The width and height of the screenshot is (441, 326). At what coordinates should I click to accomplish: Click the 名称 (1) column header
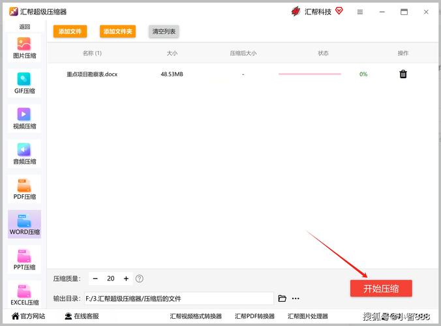(92, 53)
